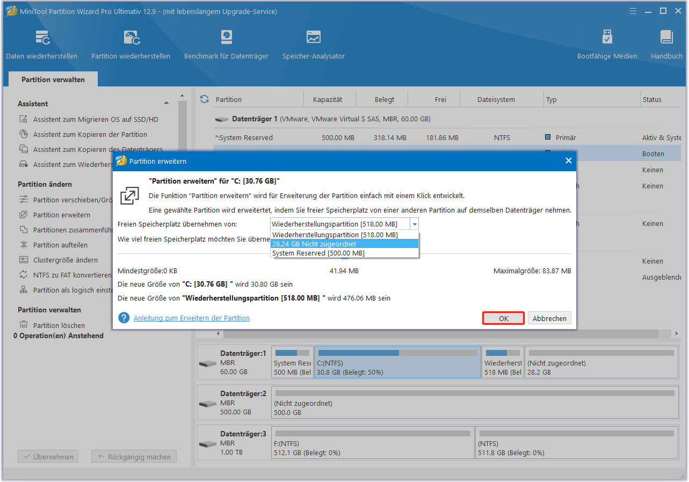Click the sidebar scrollbar up arrow

click(182, 97)
